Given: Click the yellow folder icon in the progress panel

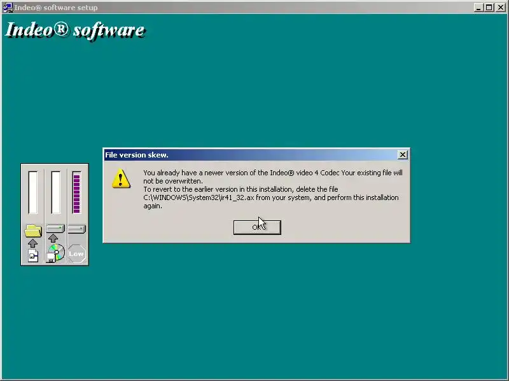Looking at the screenshot, I should point(33,231).
